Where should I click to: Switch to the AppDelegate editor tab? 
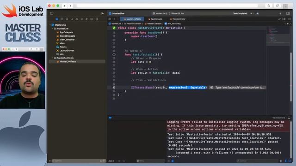(155, 19)
